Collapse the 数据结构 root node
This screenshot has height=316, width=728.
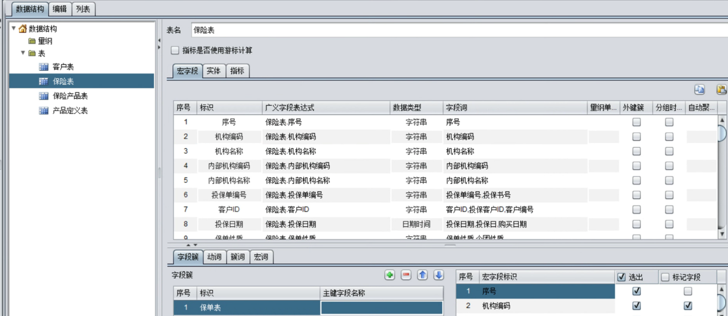14,29
